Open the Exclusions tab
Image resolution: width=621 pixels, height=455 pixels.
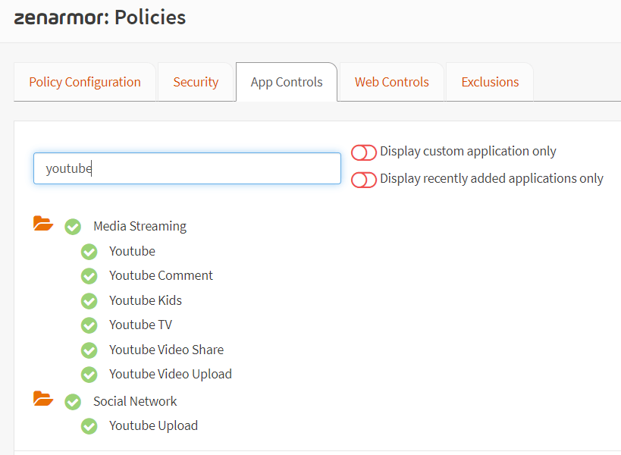pos(490,82)
